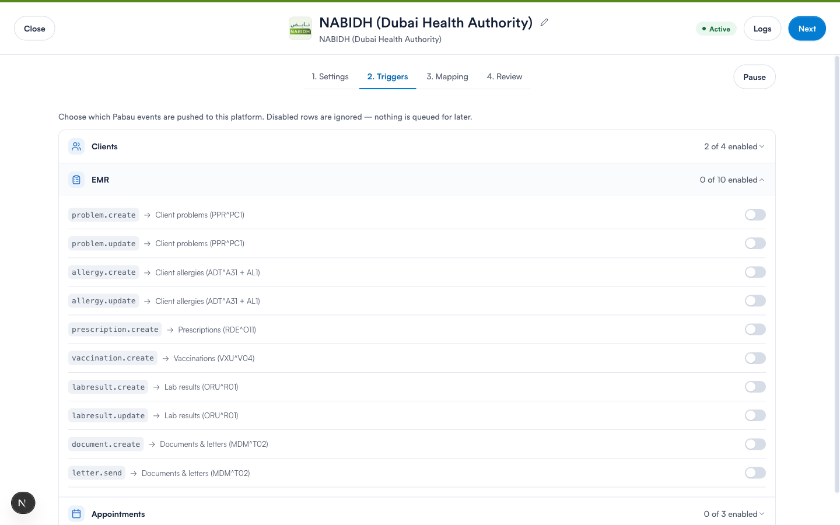This screenshot has height=525, width=840.
Task: Click the NABIDH platform logo icon
Action: 300,29
